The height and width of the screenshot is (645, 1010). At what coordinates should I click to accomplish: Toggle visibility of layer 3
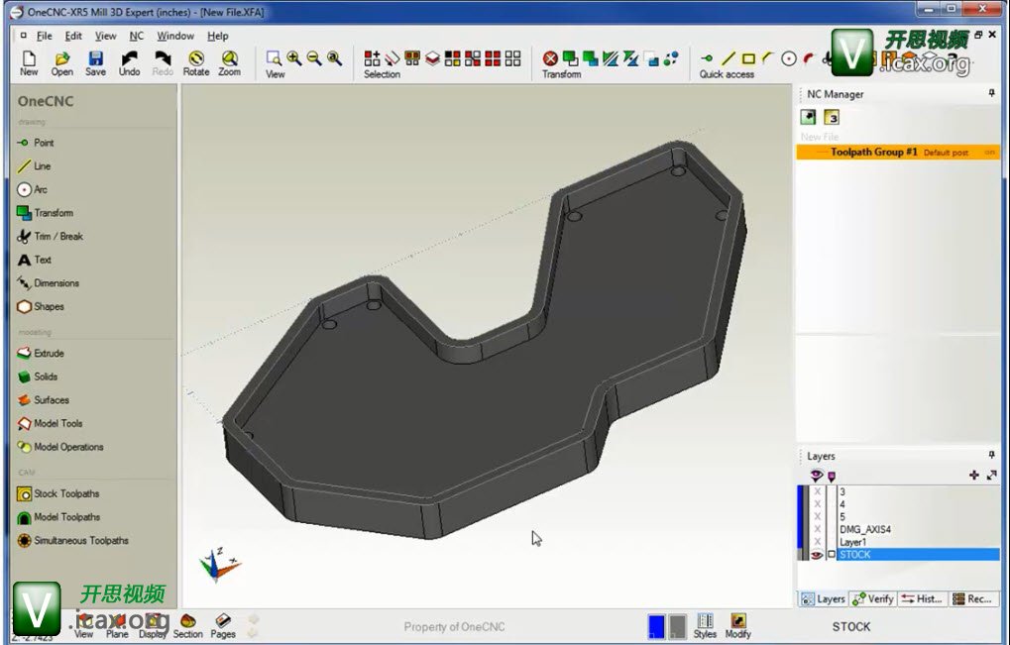[818, 491]
